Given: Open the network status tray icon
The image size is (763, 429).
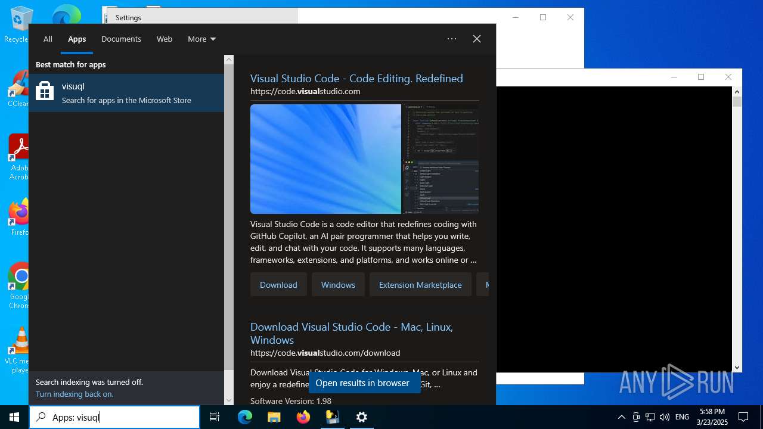Looking at the screenshot, I should pos(650,417).
